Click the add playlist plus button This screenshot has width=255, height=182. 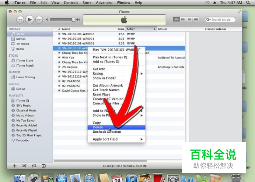pyautogui.click(x=15, y=166)
